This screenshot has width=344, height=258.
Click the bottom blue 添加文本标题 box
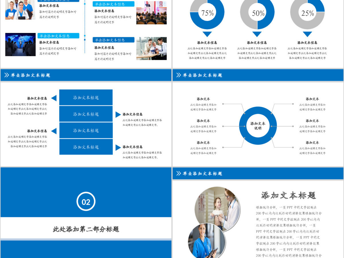[86, 147]
